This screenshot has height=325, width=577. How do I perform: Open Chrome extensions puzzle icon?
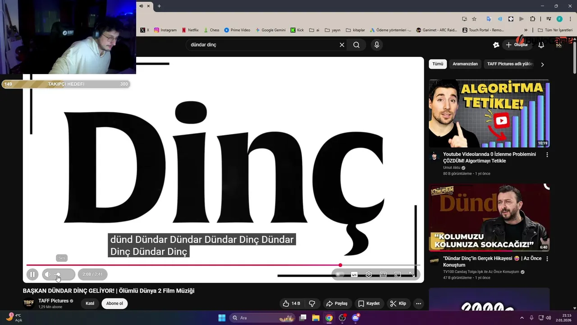[x=532, y=19]
